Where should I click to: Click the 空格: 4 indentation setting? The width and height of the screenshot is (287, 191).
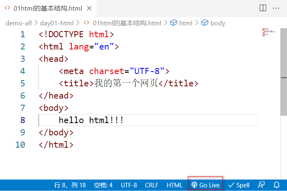click(x=103, y=185)
